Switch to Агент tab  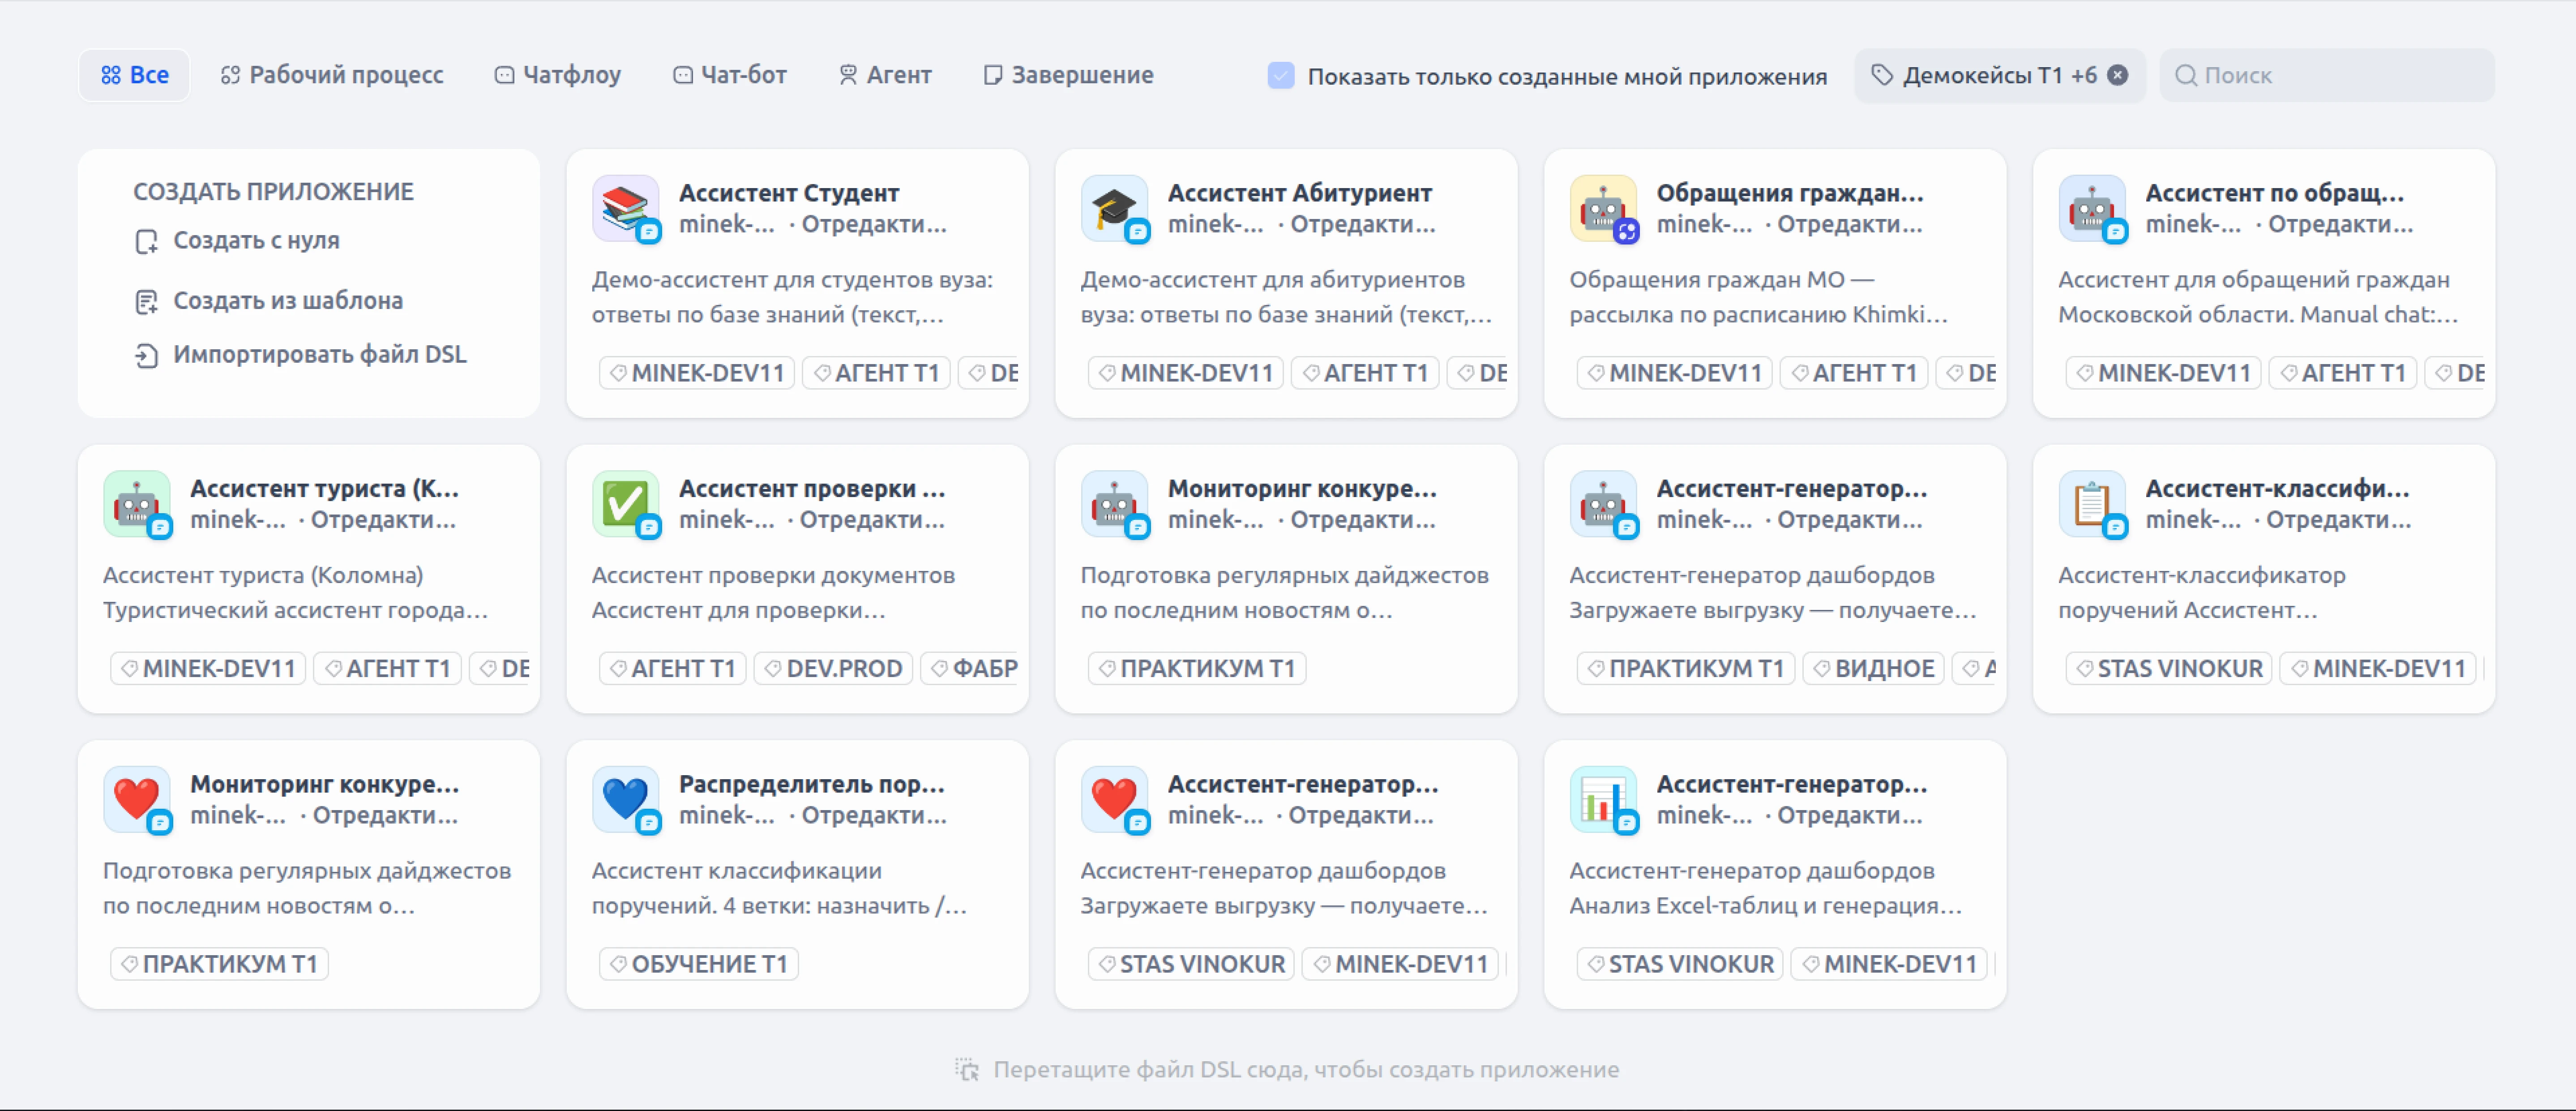click(x=885, y=75)
